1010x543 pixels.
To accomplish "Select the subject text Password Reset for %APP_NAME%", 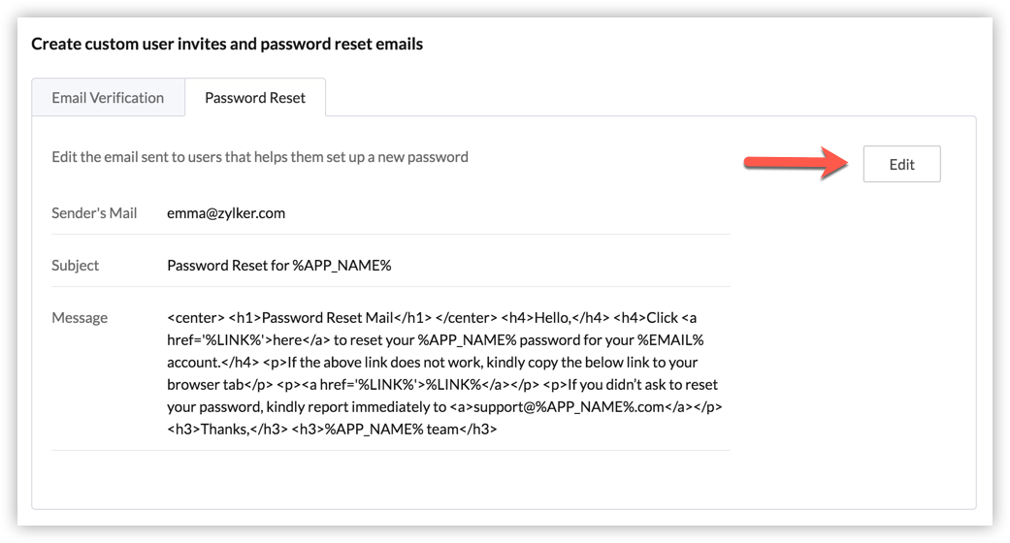I will 279,266.
